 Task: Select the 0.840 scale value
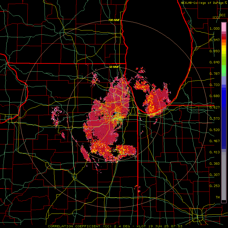coord(215,62)
